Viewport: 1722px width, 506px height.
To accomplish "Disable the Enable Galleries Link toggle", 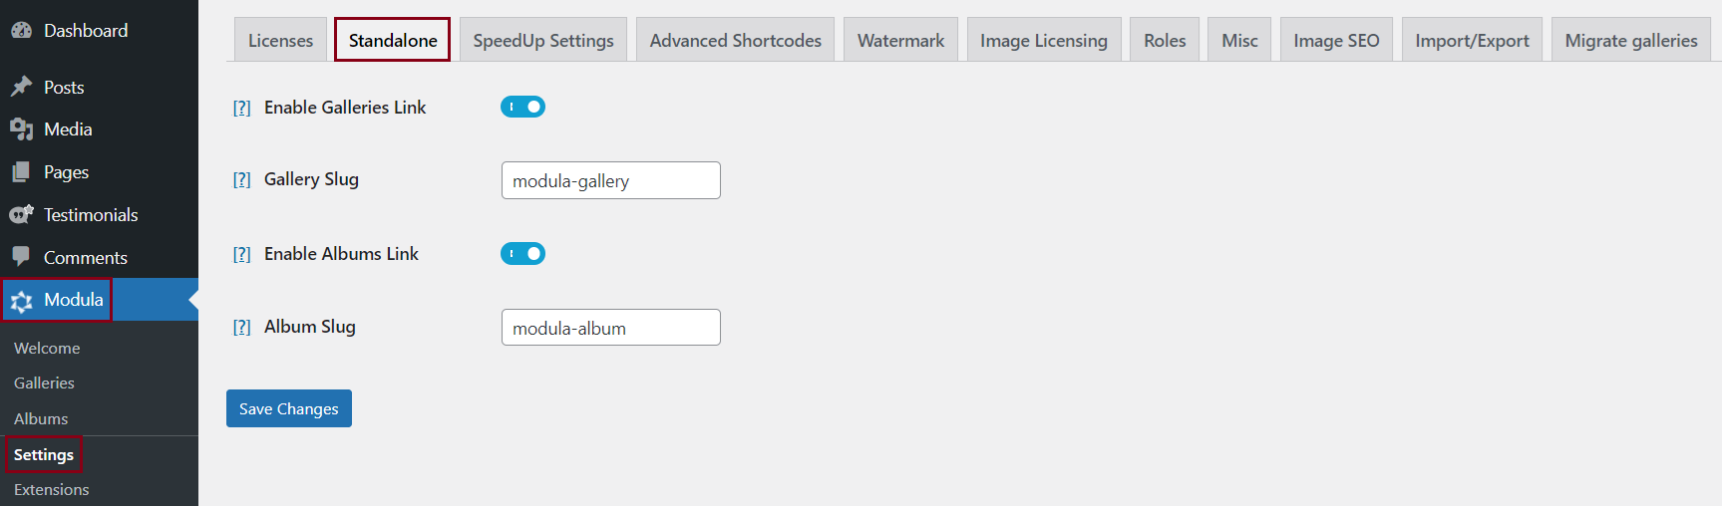I will point(522,107).
